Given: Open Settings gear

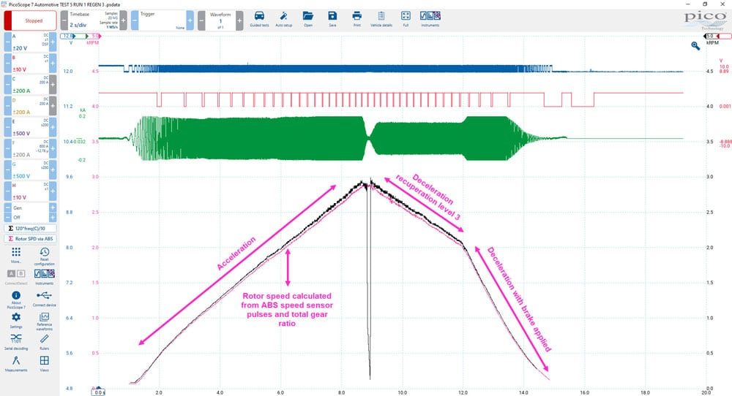Looking at the screenshot, I should [x=16, y=320].
